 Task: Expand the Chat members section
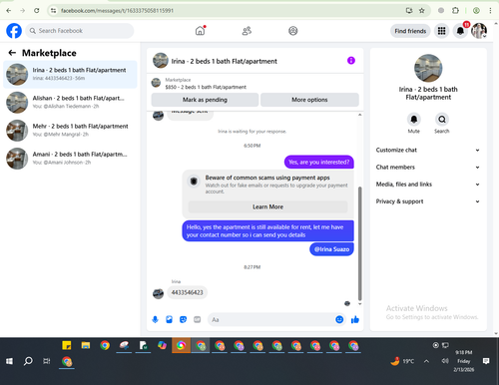(428, 168)
